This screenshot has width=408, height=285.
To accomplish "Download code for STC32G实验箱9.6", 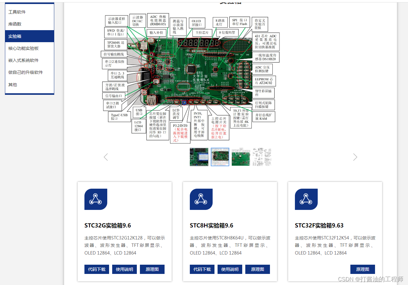I will (x=97, y=269).
